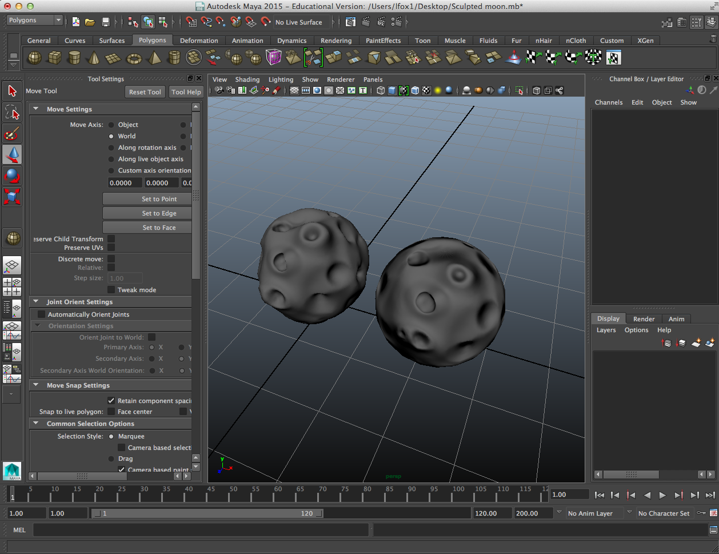The width and height of the screenshot is (719, 554).
Task: Click the save scene icon
Action: [x=106, y=22]
